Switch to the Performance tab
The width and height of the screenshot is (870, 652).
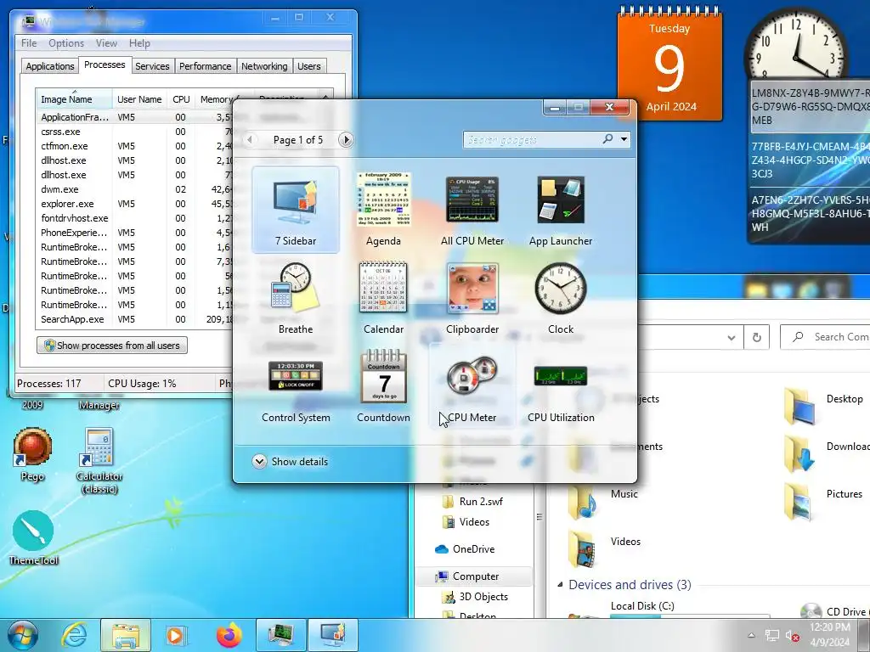[x=206, y=66]
